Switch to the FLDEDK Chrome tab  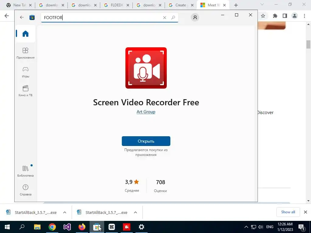117,5
